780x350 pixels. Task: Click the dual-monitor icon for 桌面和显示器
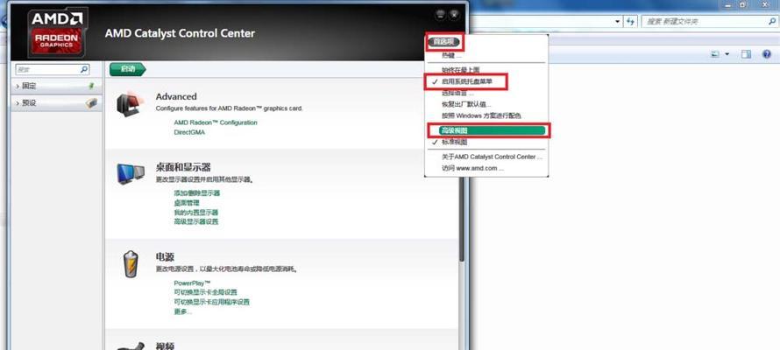pyautogui.click(x=131, y=174)
